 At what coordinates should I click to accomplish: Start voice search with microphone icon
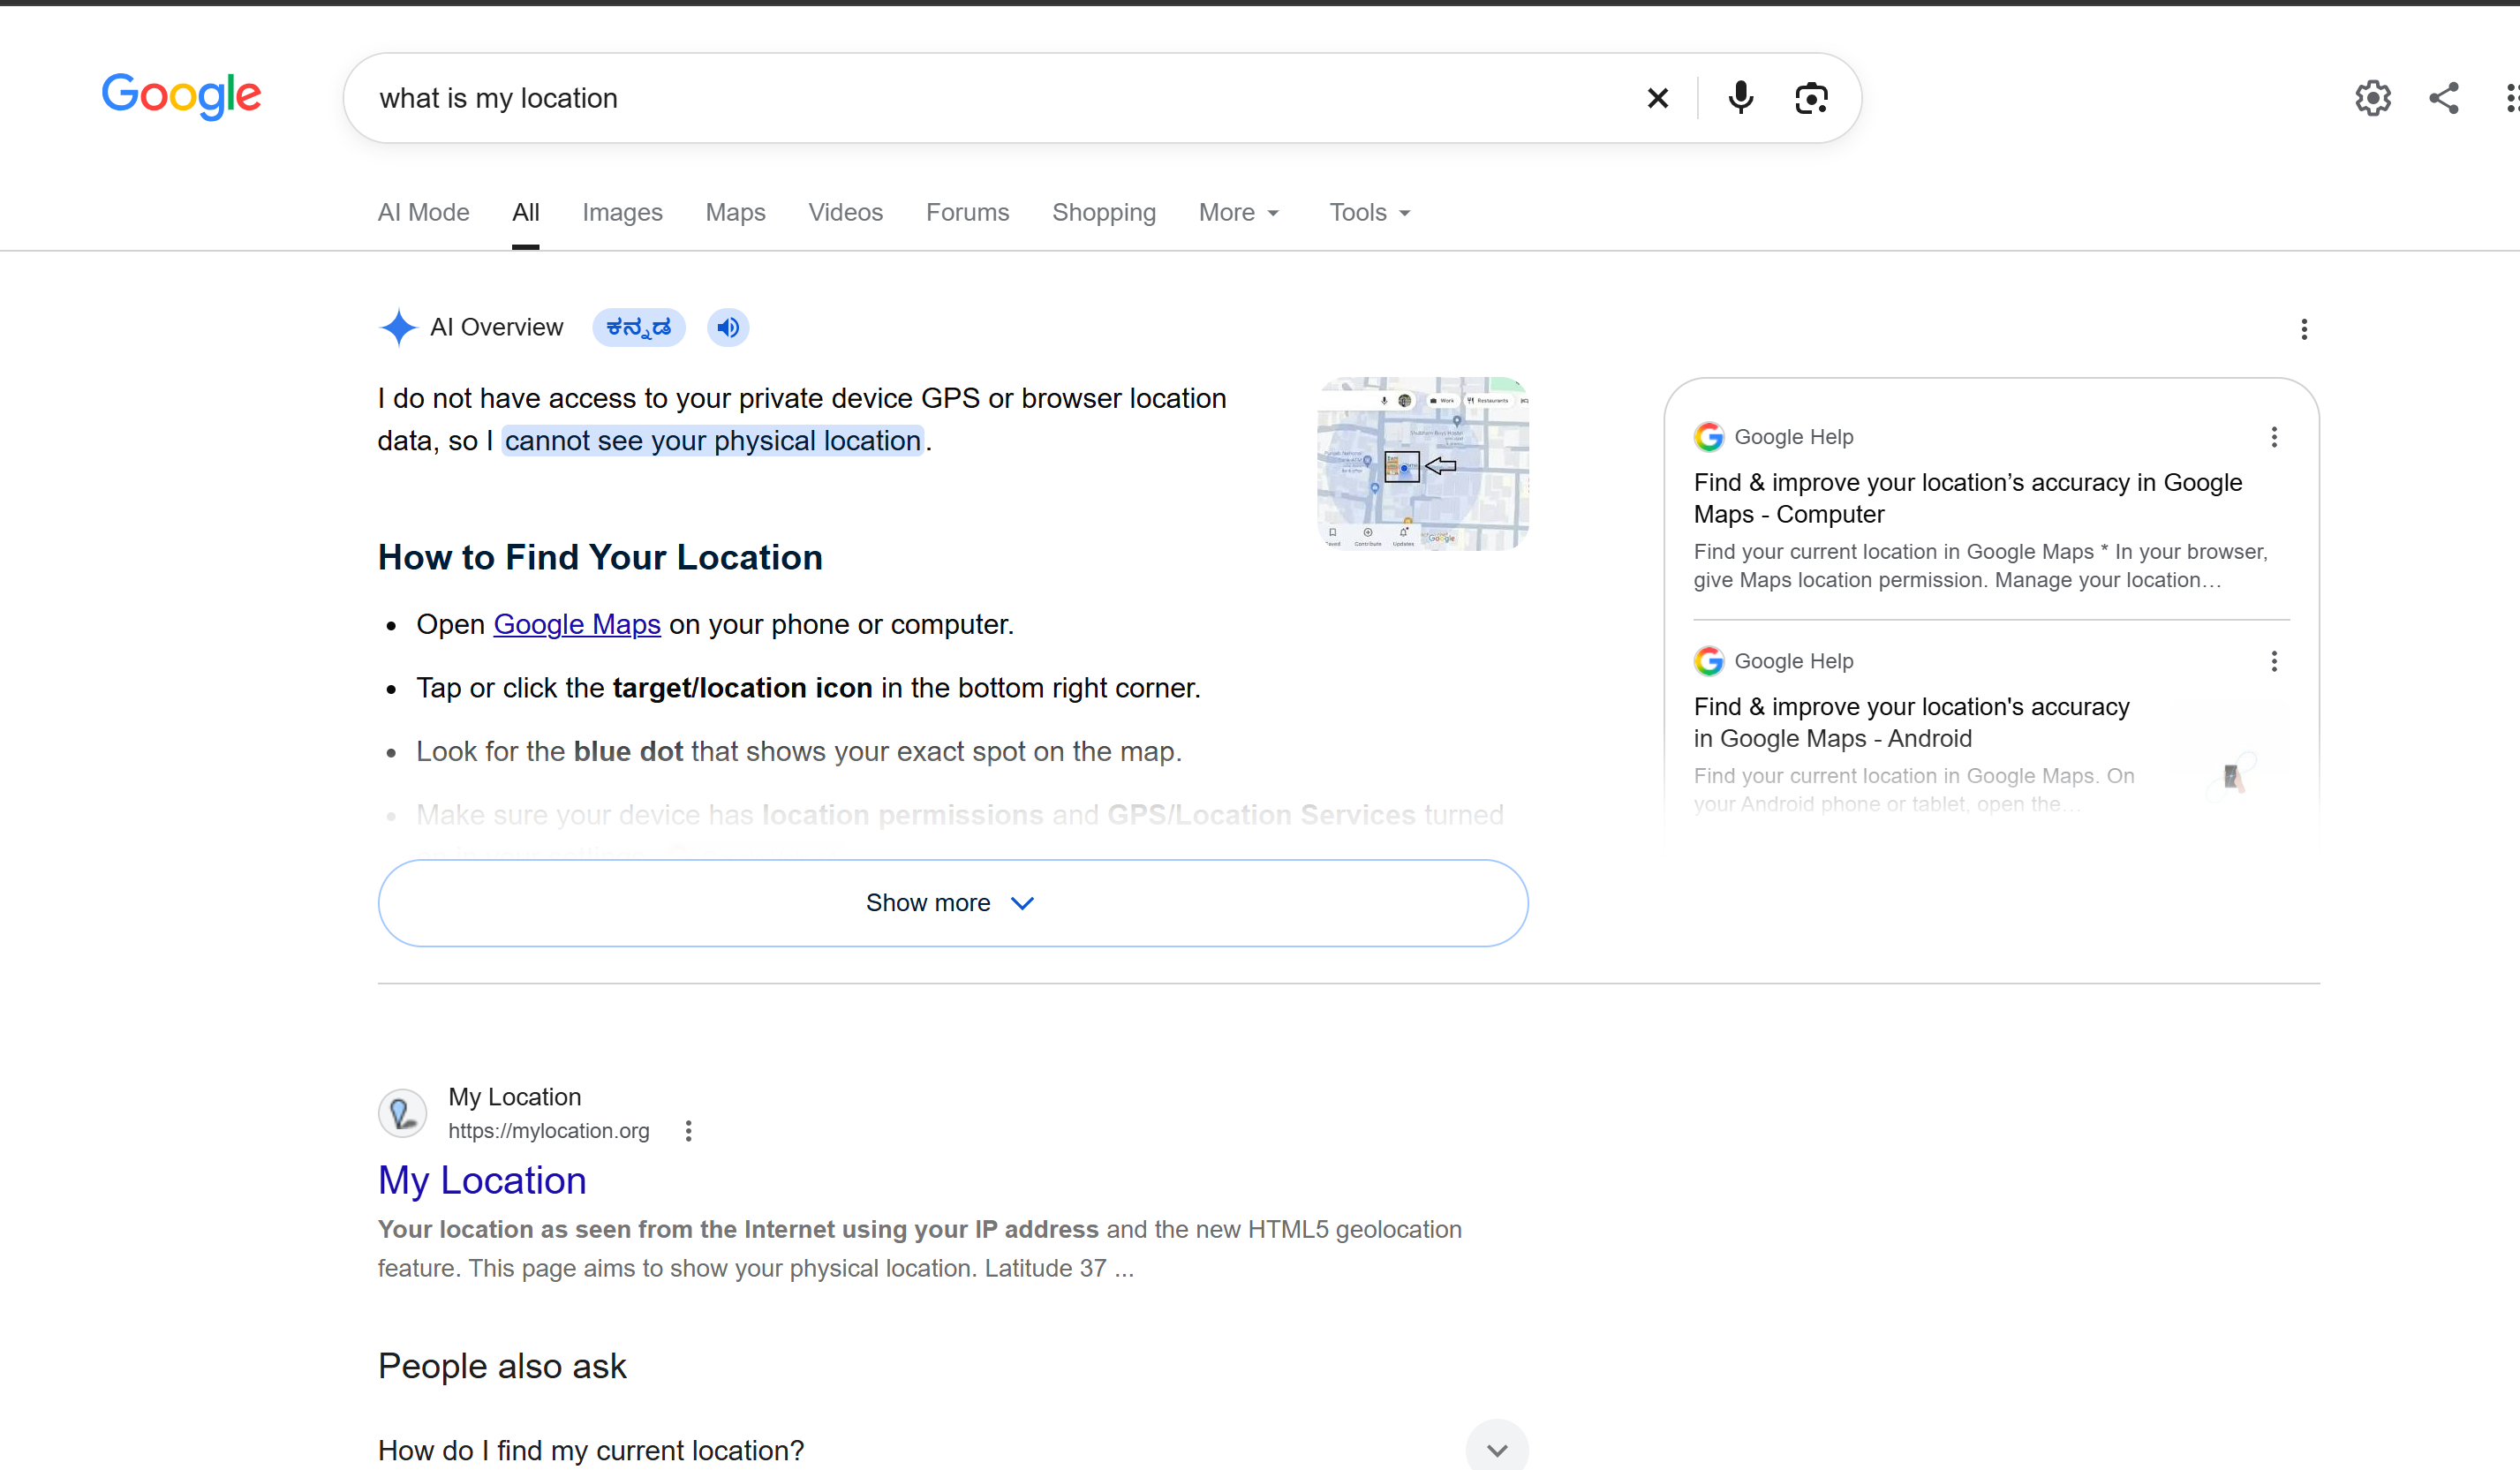tap(1740, 98)
